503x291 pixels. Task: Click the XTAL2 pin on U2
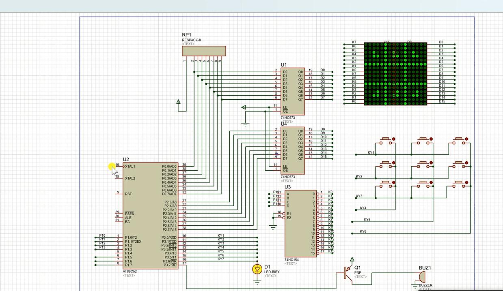pyautogui.click(x=130, y=178)
